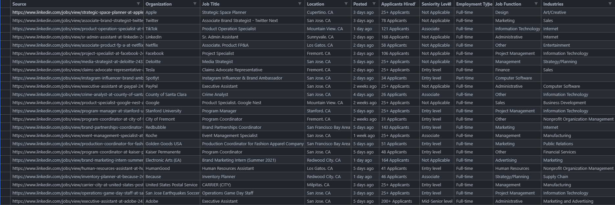
Task: Click the Operations Game Day Staff cell
Action: [x=252, y=193]
